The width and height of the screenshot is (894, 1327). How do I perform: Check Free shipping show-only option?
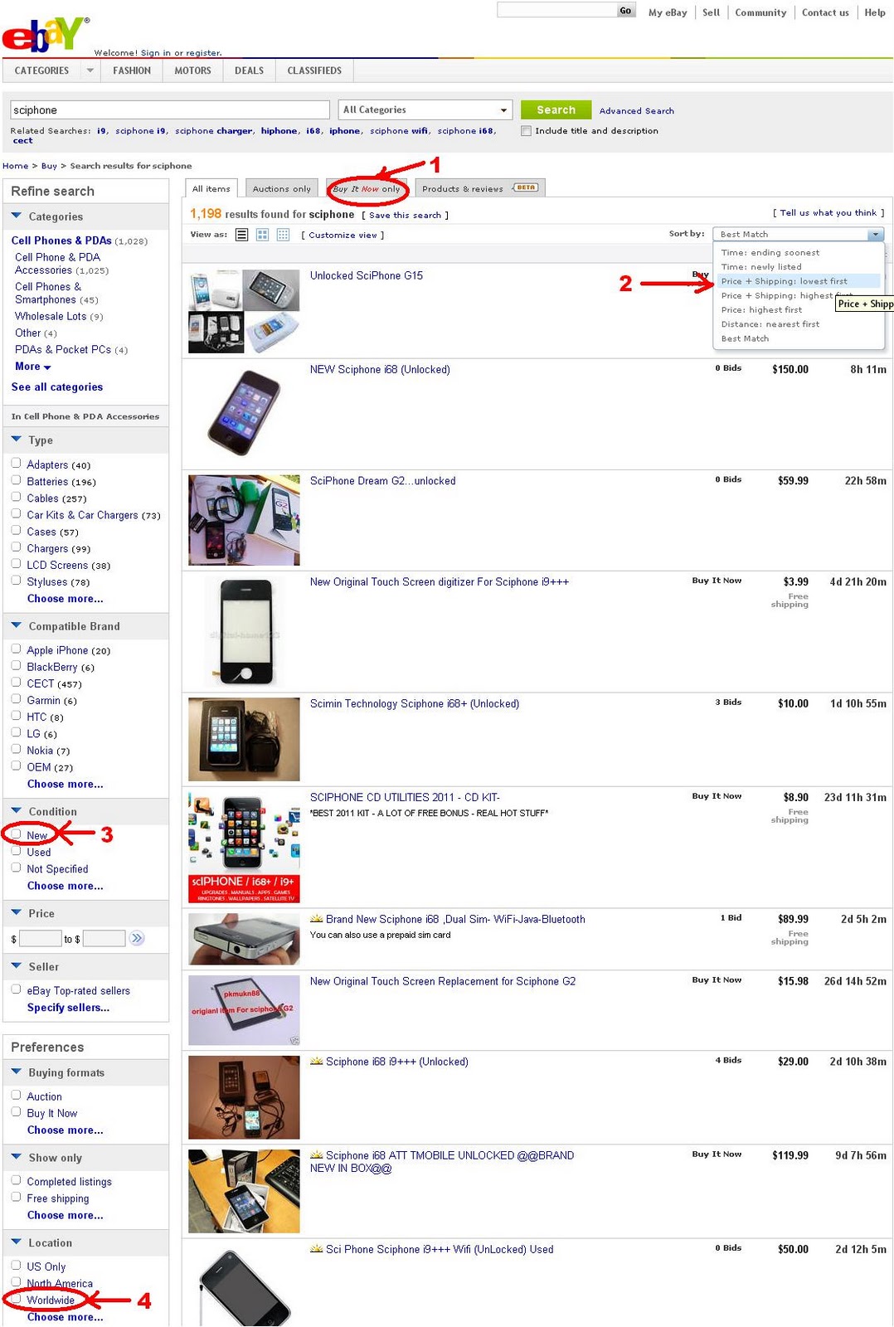click(16, 1197)
